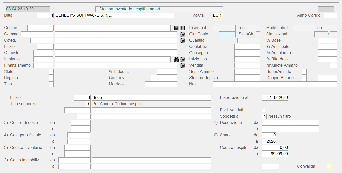Select the Note text field

(275, 84)
